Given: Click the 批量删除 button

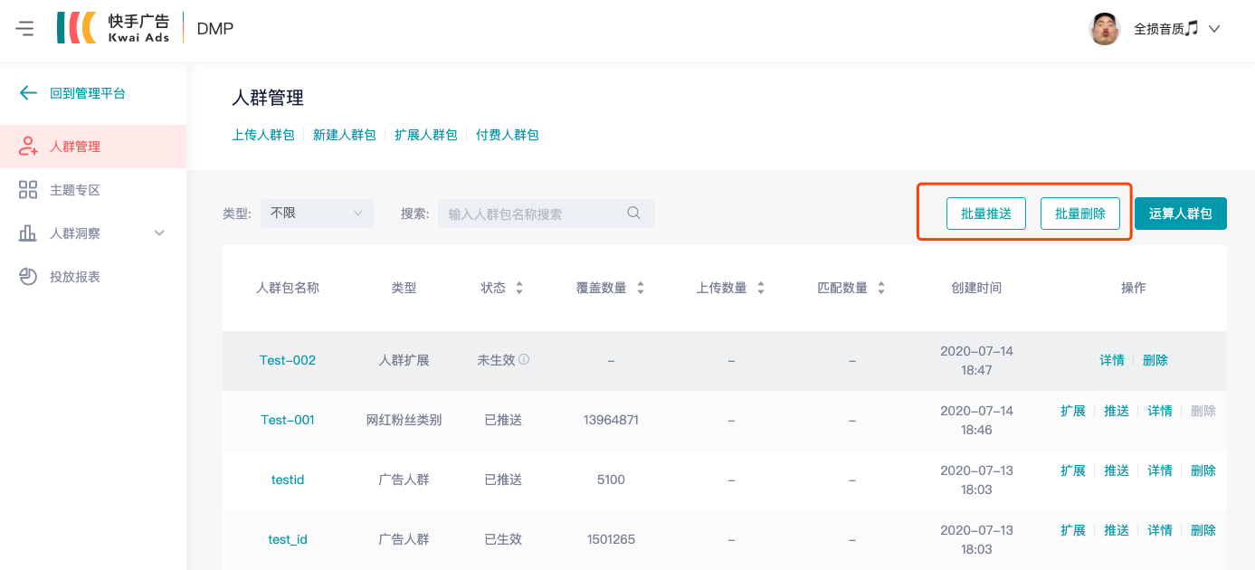Looking at the screenshot, I should 1080,214.
